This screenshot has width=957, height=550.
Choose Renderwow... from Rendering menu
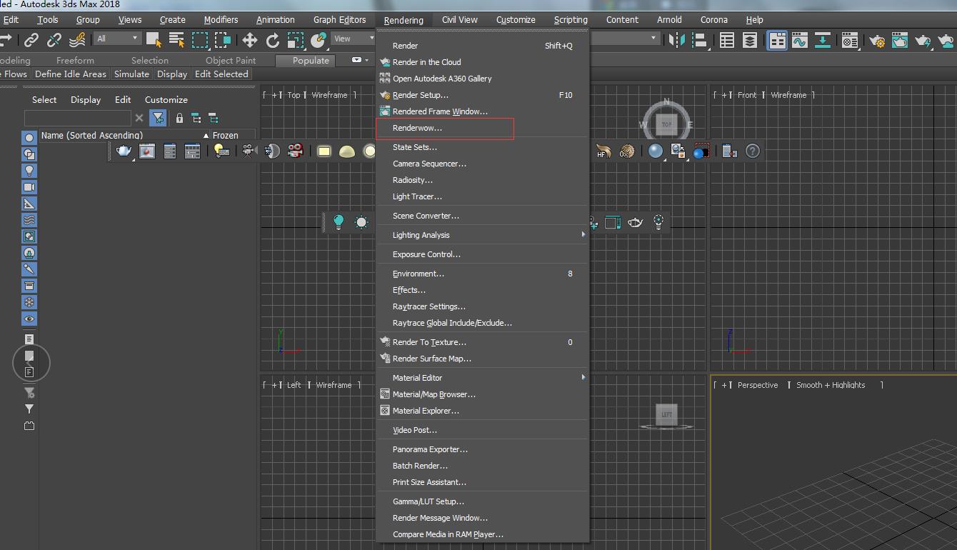click(482, 128)
